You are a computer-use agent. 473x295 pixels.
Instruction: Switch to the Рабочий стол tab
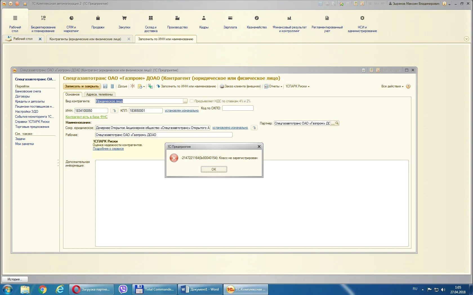pyautogui.click(x=23, y=39)
